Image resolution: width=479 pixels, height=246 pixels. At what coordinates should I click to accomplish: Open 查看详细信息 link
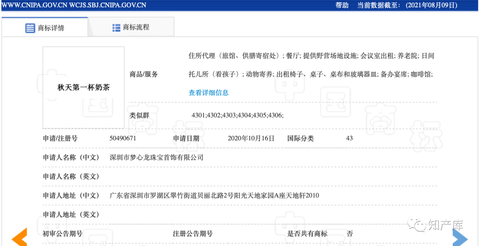tap(208, 92)
